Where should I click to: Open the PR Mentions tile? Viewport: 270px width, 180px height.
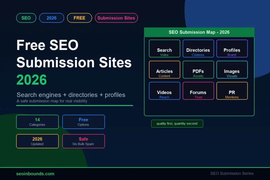click(x=232, y=91)
